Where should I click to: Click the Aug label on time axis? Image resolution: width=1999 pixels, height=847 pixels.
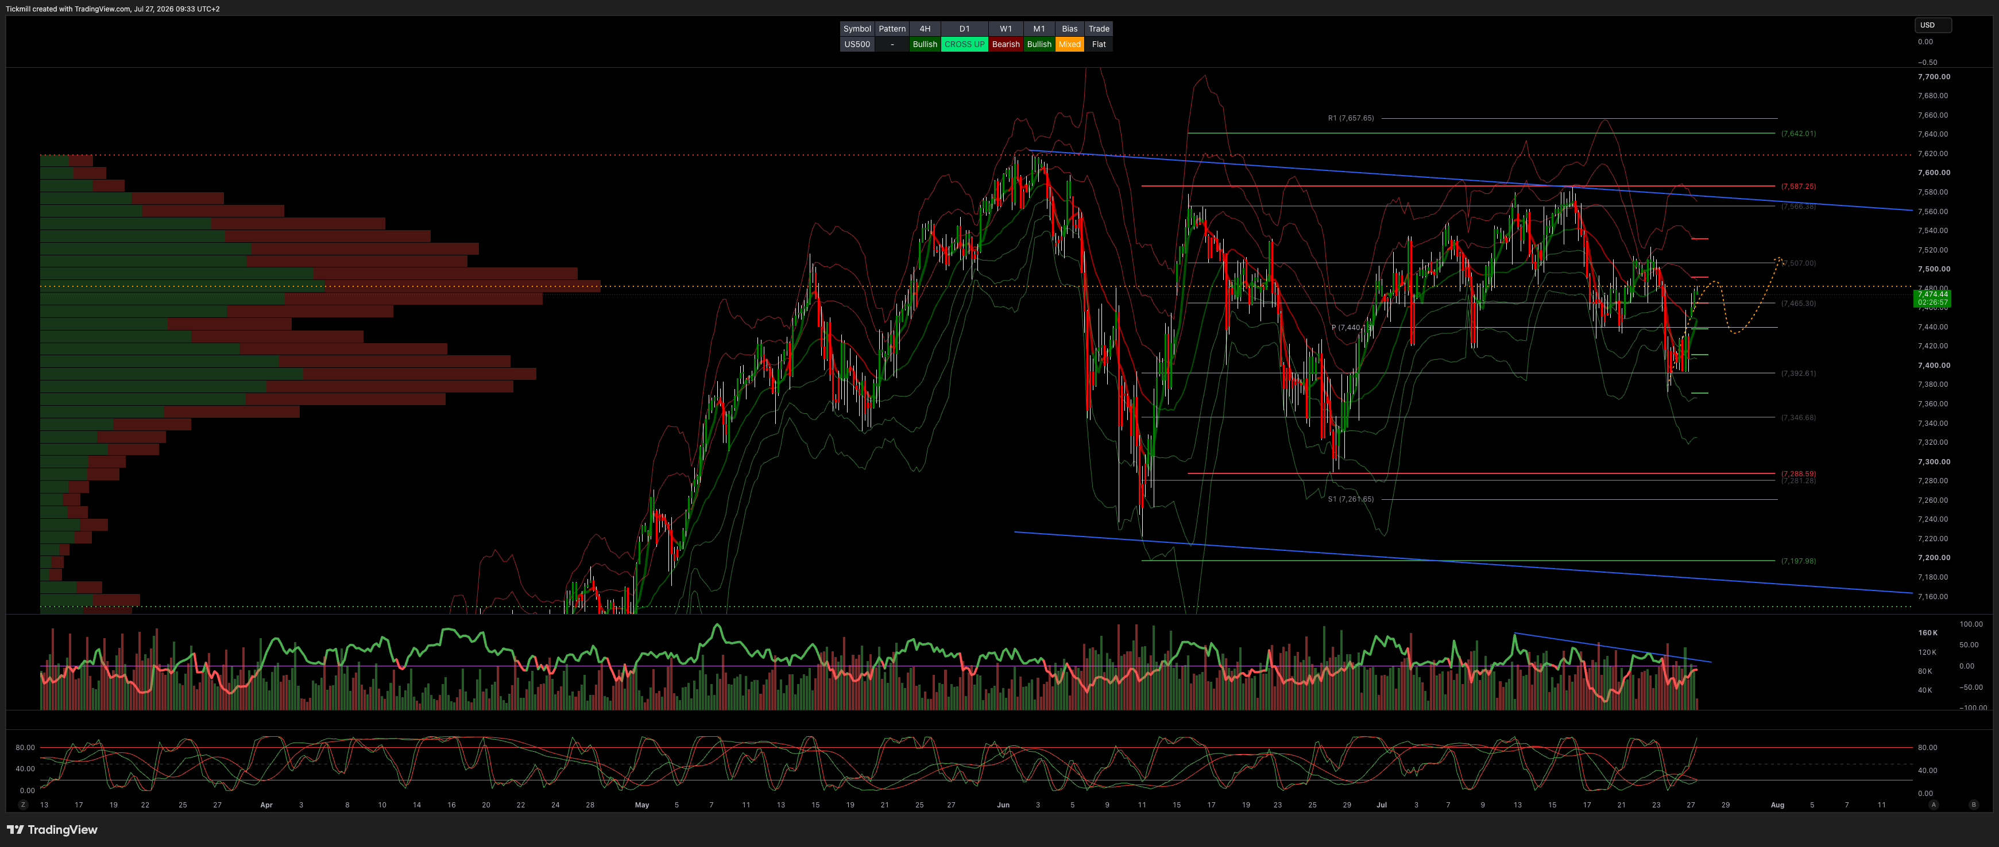[1777, 805]
